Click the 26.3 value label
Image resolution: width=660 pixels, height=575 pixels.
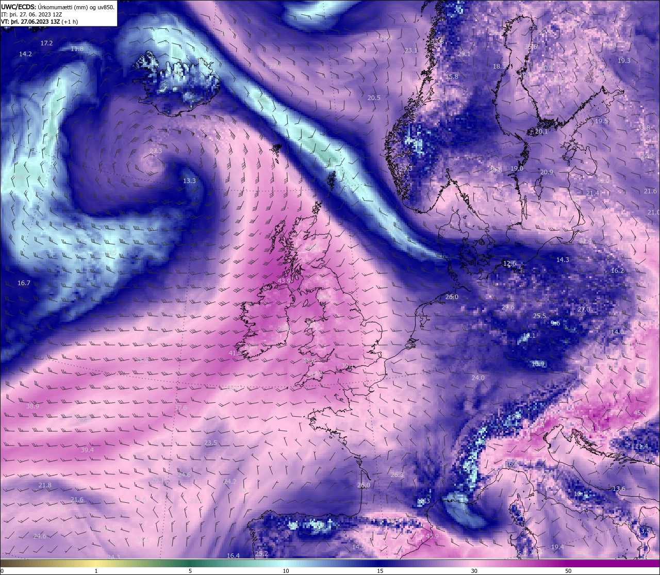(397, 475)
